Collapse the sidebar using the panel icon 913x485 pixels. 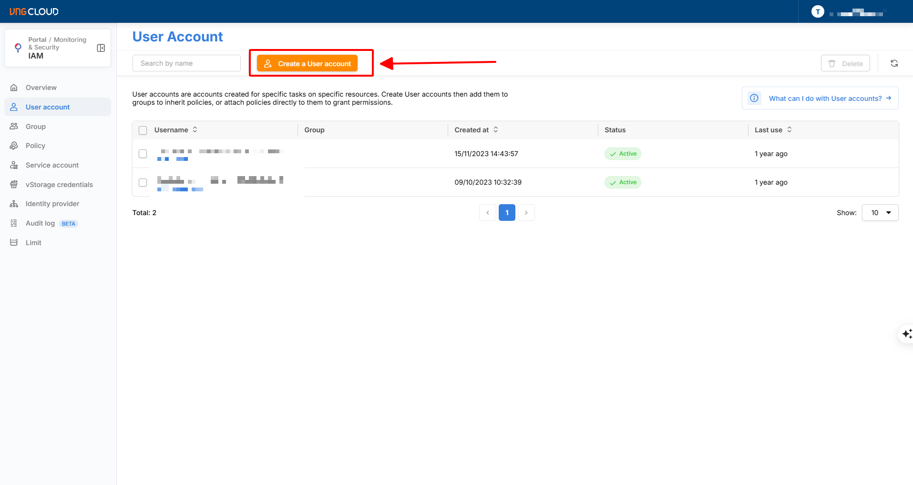(x=101, y=48)
